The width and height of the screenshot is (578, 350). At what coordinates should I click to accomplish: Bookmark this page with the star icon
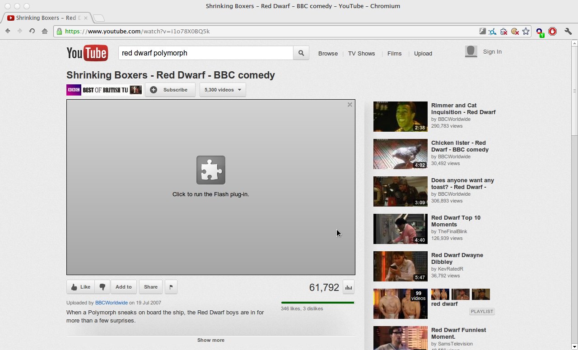[526, 31]
